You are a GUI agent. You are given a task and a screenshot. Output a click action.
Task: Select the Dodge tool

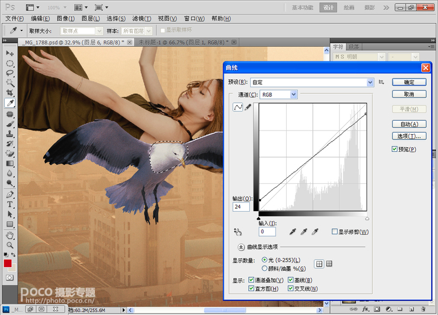click(x=10, y=183)
